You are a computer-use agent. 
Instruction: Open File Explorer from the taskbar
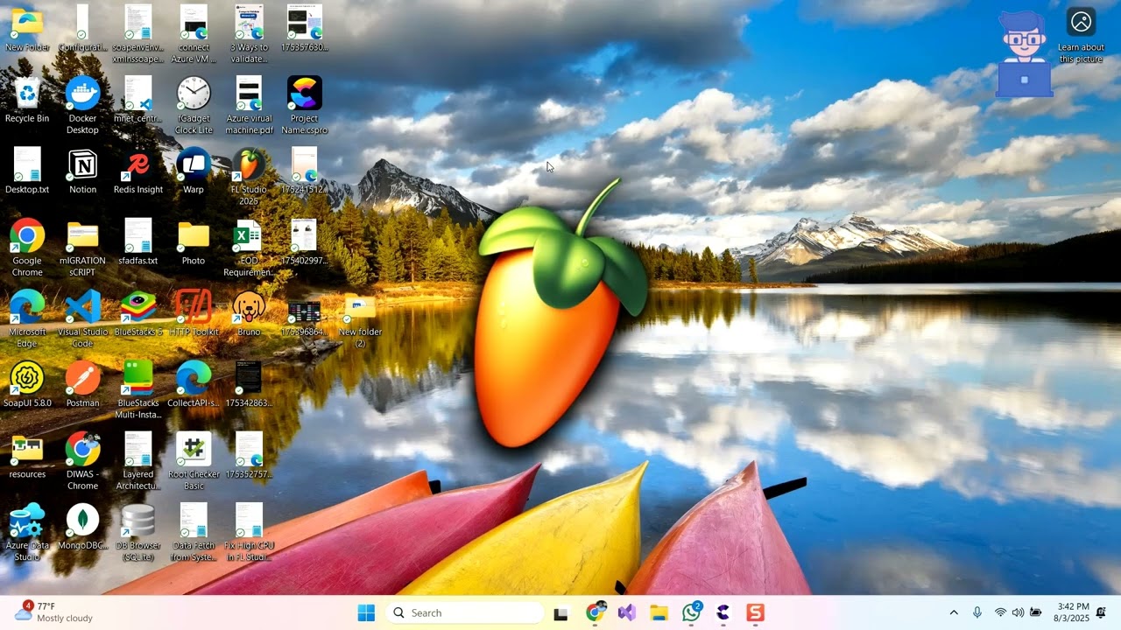coord(659,612)
